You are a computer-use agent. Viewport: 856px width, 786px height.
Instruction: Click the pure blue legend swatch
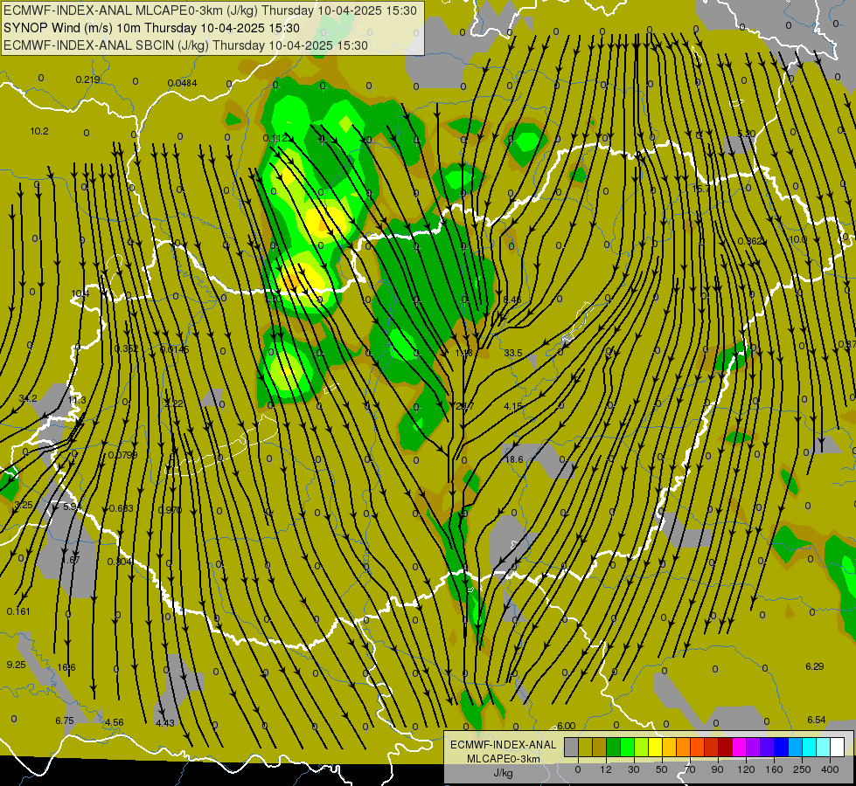pos(781,747)
